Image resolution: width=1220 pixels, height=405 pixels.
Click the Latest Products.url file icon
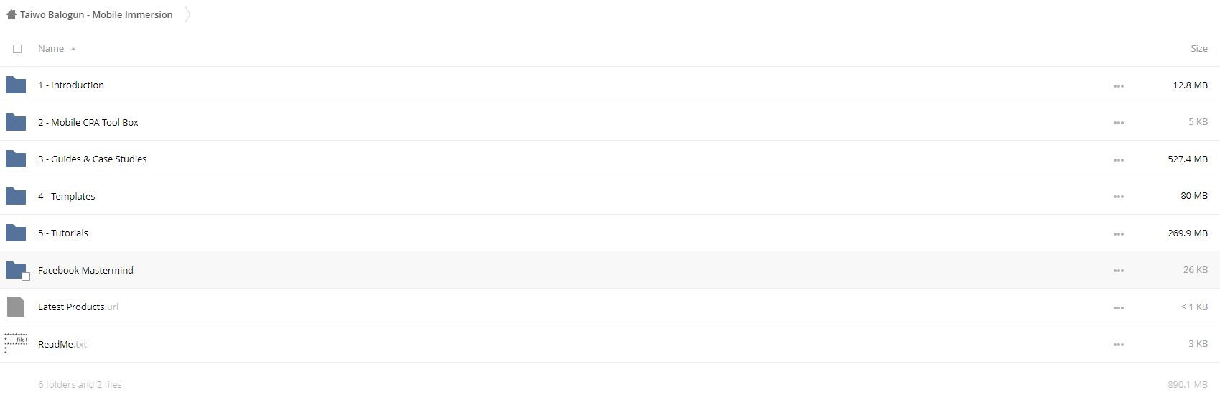pyautogui.click(x=16, y=307)
